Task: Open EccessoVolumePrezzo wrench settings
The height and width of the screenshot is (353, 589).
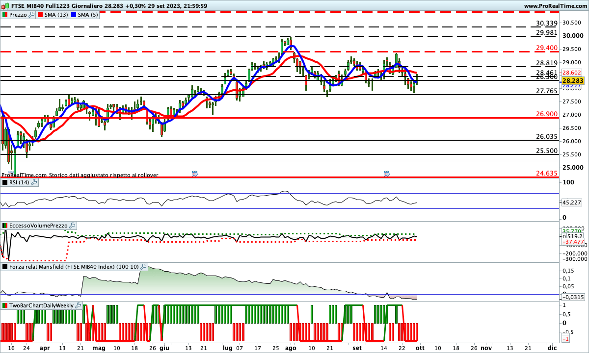Action: (72, 226)
